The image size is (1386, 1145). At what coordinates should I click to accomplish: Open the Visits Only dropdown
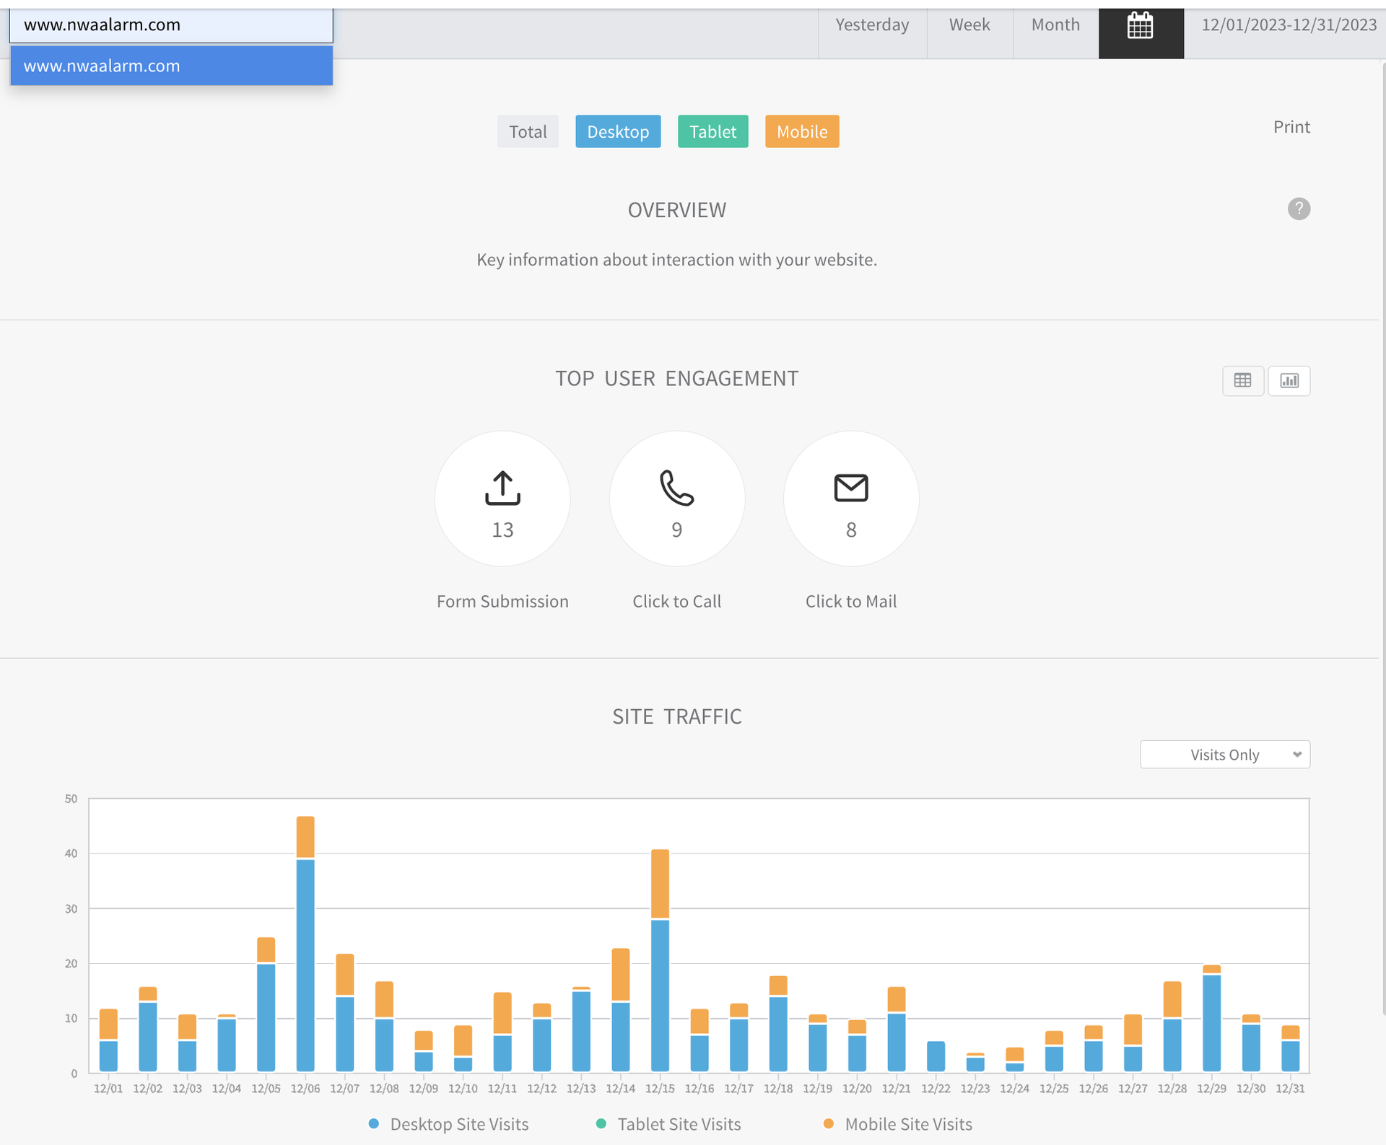click(x=1224, y=755)
